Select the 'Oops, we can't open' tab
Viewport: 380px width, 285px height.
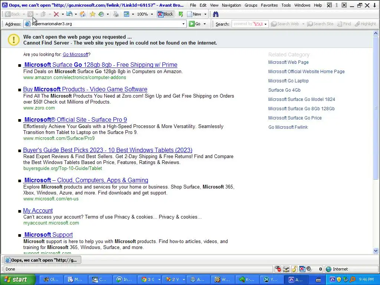42,260
